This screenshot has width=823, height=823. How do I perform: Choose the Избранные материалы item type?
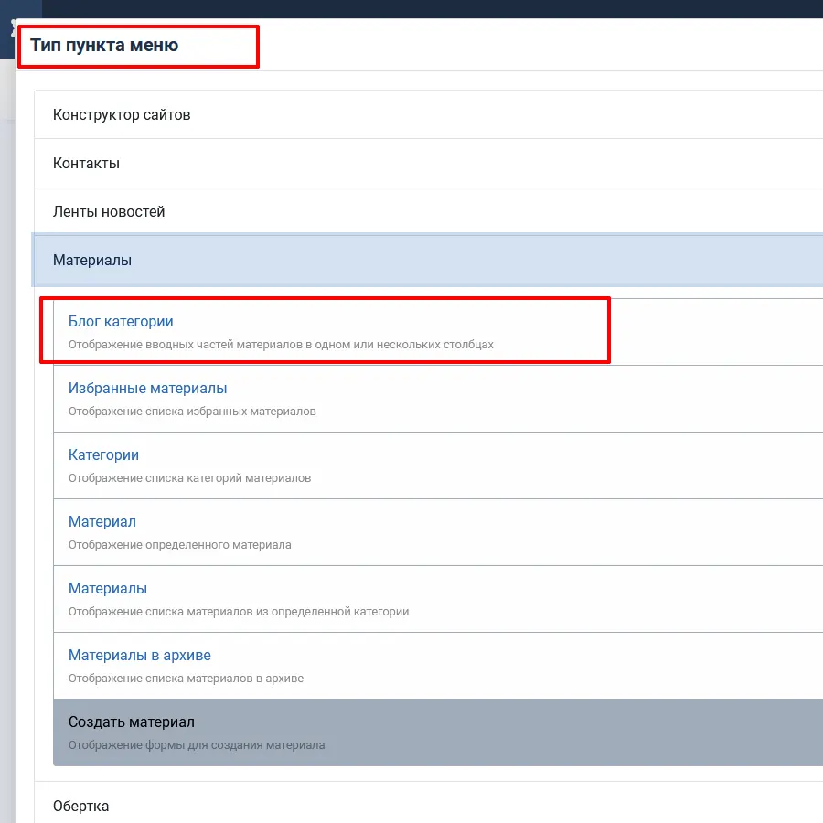[147, 389]
